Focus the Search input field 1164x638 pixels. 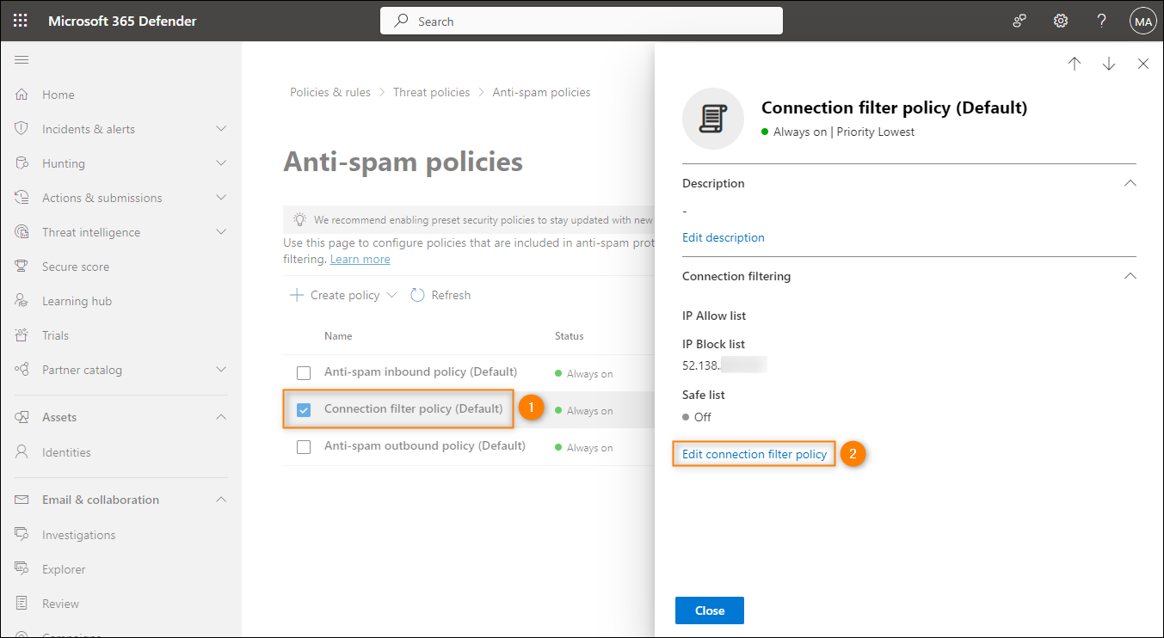point(582,21)
